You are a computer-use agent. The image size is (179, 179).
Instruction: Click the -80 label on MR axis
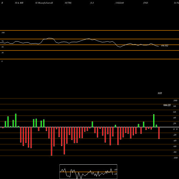[x=175, y=152]
